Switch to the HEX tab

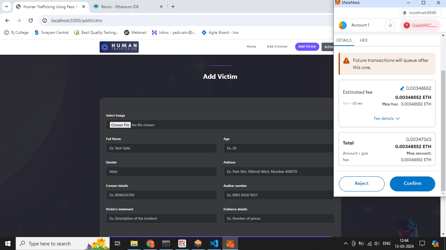363,40
